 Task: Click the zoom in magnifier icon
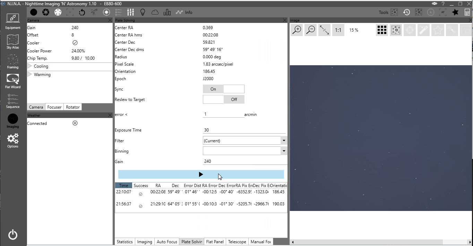[x=297, y=30]
